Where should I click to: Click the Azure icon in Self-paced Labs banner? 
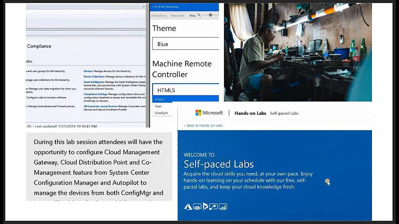tap(188, 207)
